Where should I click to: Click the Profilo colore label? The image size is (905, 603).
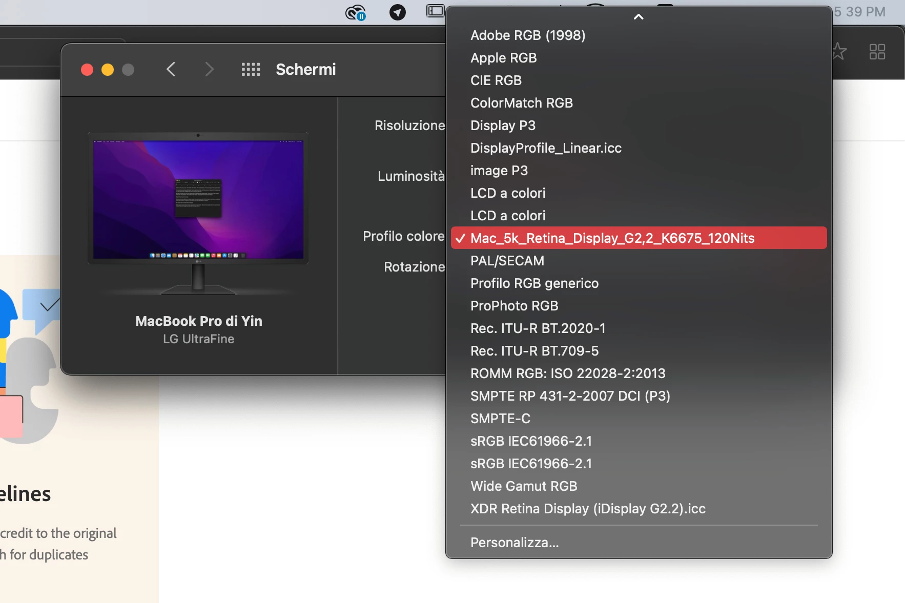click(x=404, y=236)
